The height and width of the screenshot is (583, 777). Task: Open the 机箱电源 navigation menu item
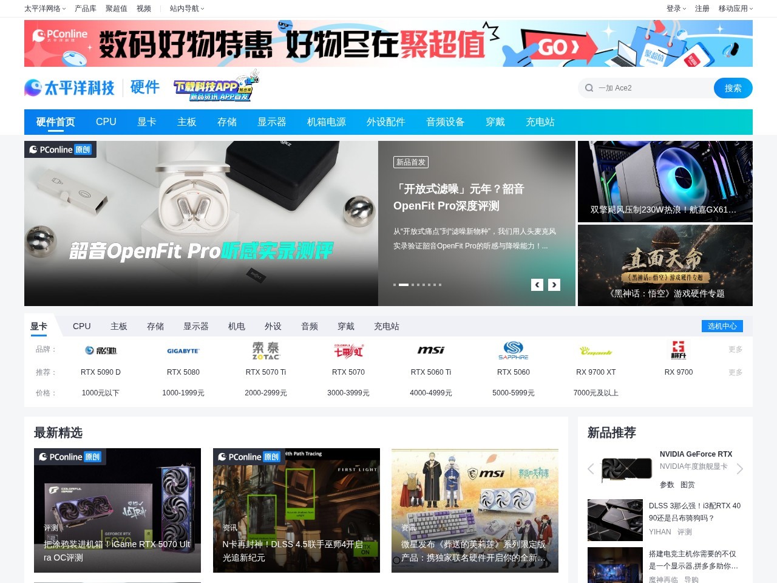326,122
